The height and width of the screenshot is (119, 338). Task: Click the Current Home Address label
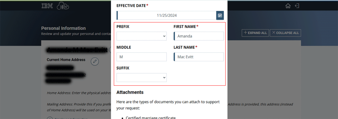[66, 60]
